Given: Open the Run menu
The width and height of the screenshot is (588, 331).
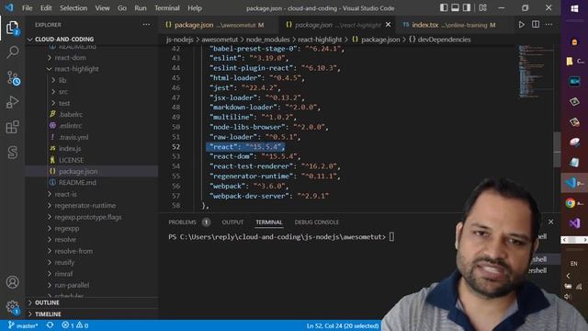Looking at the screenshot, I should click(x=141, y=8).
